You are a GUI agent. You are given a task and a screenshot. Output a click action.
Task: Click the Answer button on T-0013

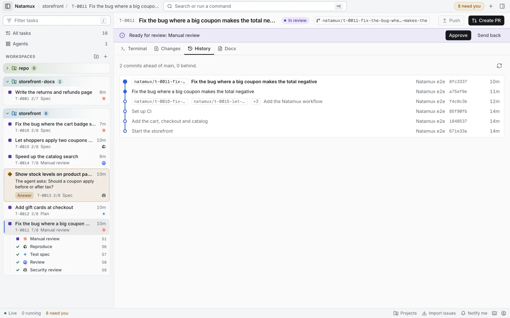25,196
